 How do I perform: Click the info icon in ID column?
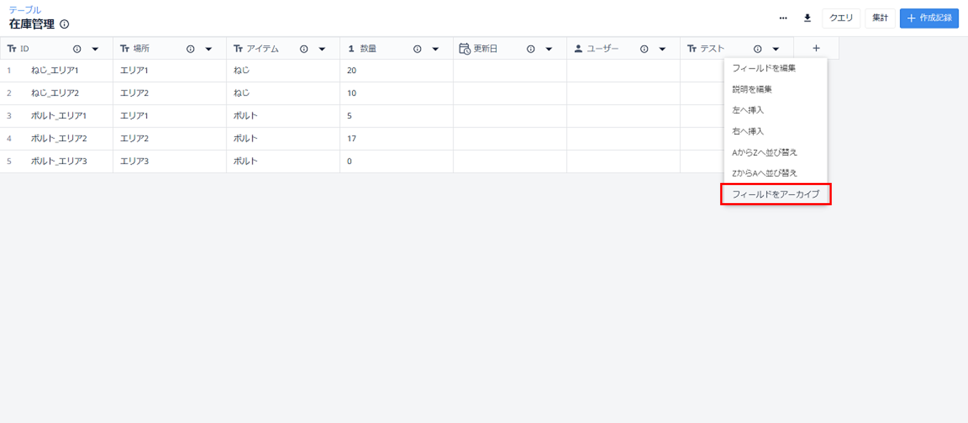click(77, 49)
